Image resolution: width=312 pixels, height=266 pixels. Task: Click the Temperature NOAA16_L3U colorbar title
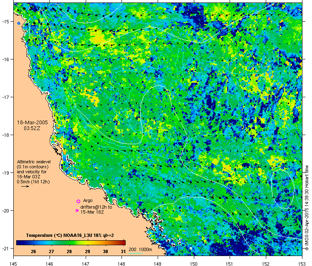70,235
